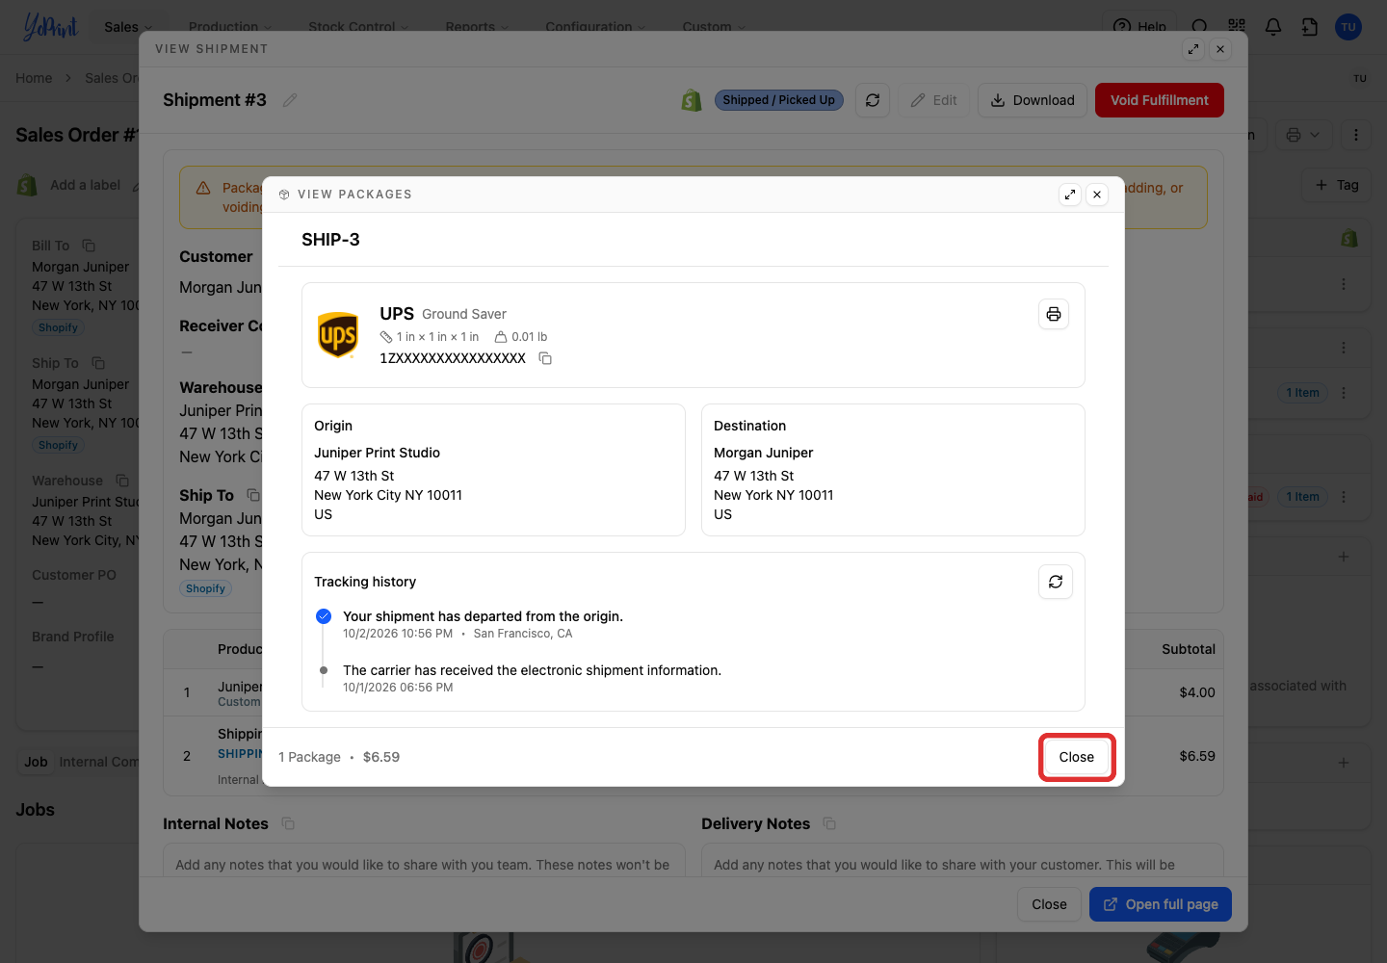The height and width of the screenshot is (963, 1387).
Task: Expand the View Packages dialog
Action: tap(1070, 195)
